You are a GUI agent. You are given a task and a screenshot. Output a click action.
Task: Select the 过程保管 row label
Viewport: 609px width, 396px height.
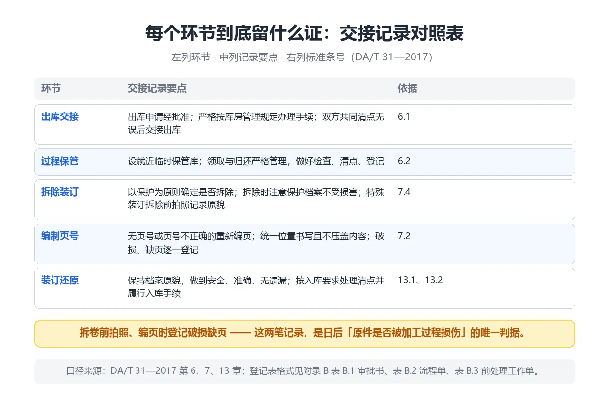(60, 161)
